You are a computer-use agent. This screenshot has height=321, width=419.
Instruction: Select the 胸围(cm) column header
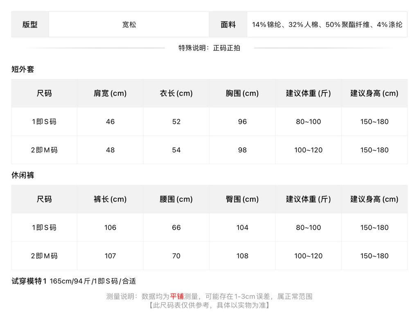click(242, 93)
